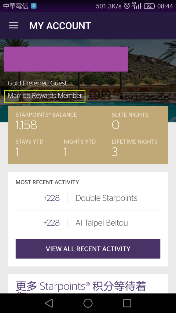This screenshot has width=176, height=313.
Task: Tap the purple redacted member name banner
Action: (x=66, y=59)
